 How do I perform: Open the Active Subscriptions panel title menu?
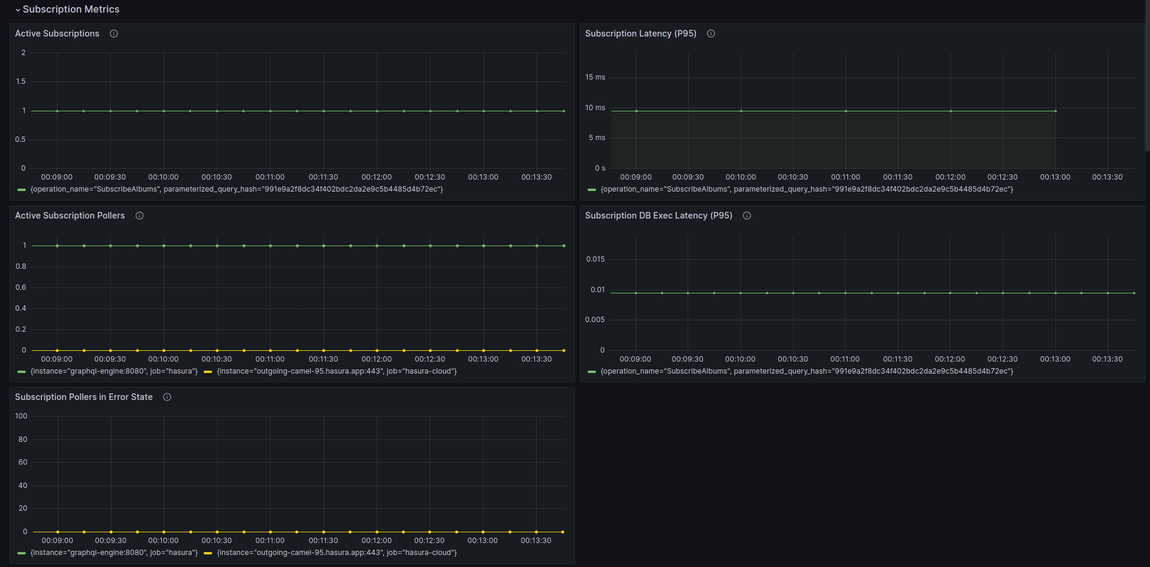coord(57,34)
